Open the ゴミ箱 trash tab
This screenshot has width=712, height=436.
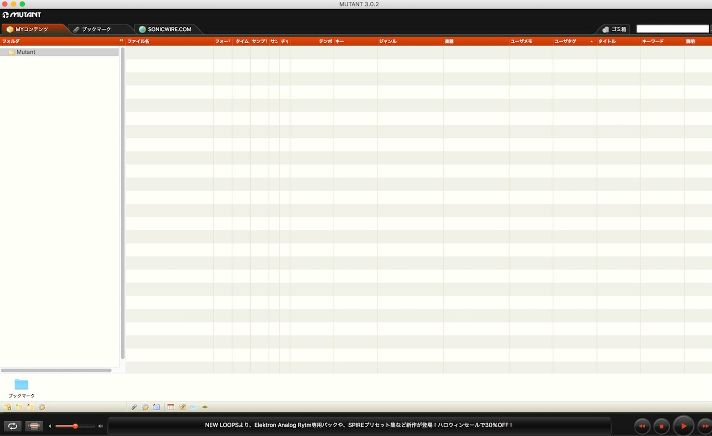[614, 29]
